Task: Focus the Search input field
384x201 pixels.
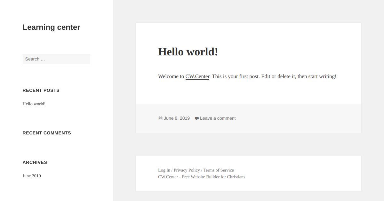Action: (x=56, y=59)
